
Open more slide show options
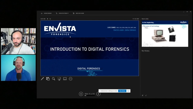pos(71,79)
